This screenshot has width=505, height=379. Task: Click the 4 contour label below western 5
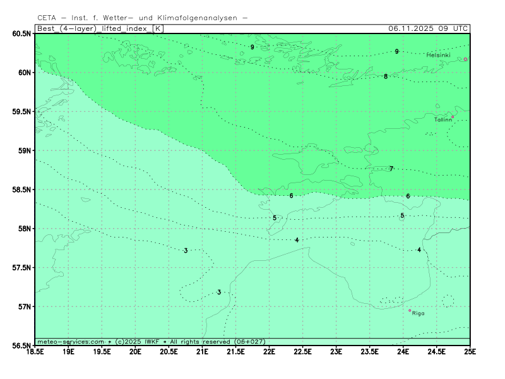coord(297,240)
